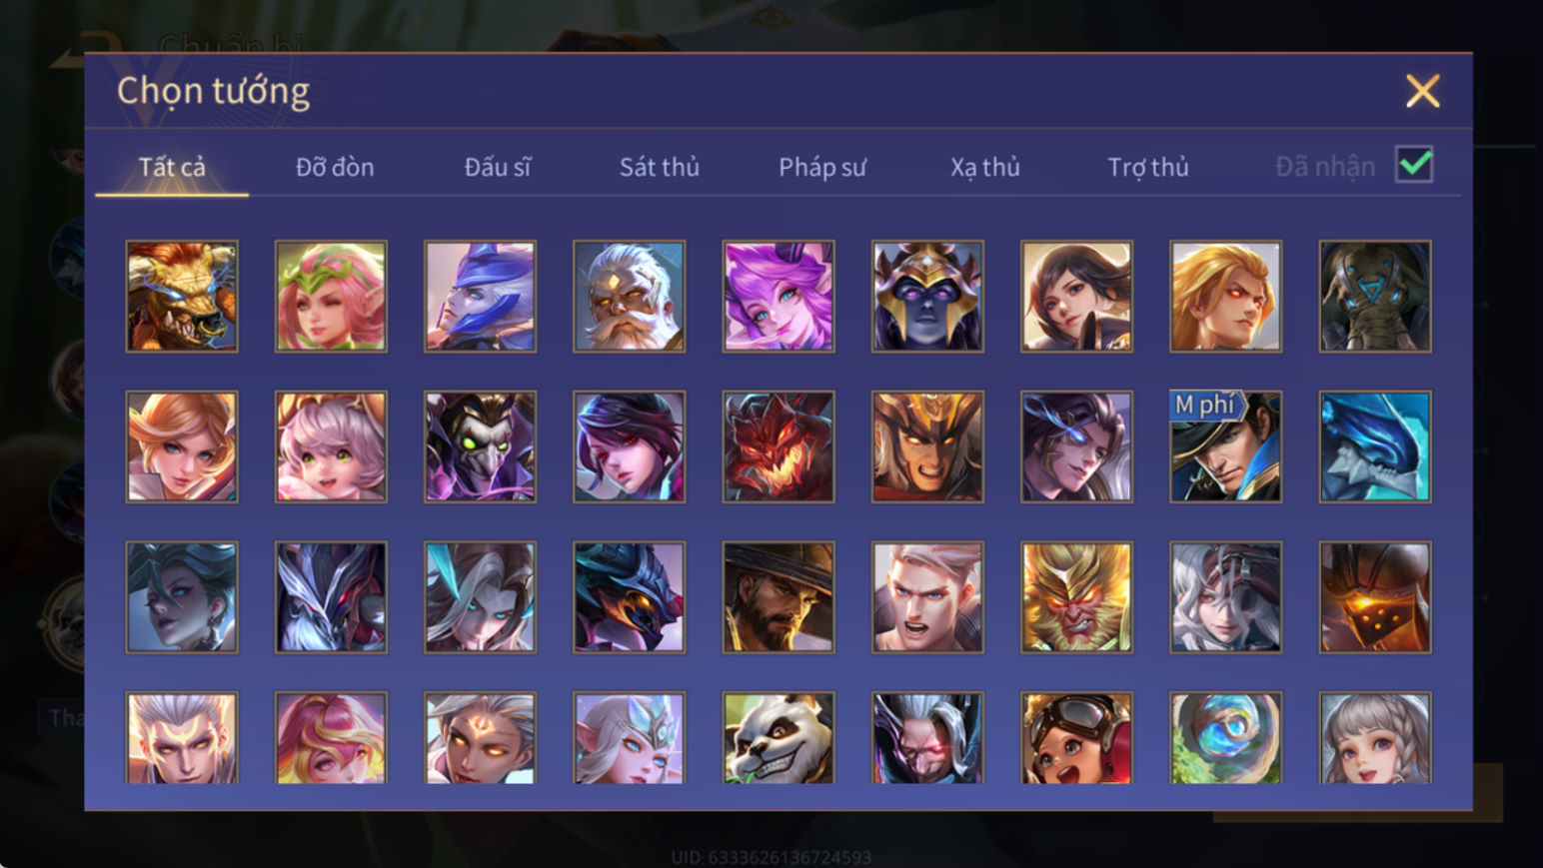Viewport: 1543px width, 868px height.
Task: Show the "Xạ thủ" hero category
Action: click(985, 167)
